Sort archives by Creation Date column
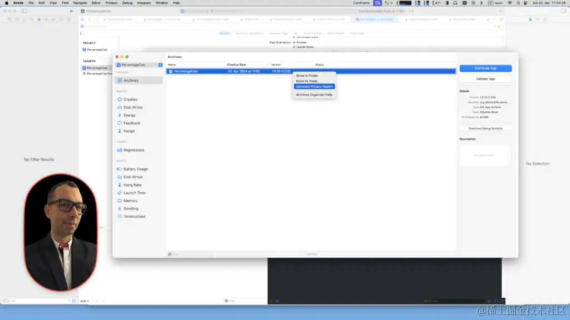Viewport: 570px width, 320px height. (236, 64)
